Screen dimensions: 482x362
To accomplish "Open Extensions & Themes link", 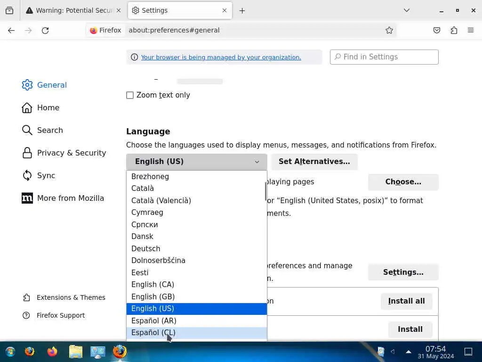I will click(64, 298).
